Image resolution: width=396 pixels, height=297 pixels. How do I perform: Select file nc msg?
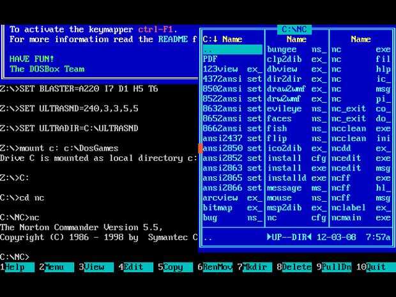(361, 89)
